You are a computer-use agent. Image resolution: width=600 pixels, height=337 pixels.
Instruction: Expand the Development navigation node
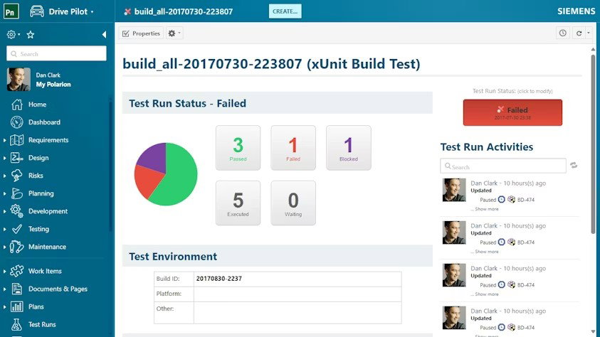(4, 211)
